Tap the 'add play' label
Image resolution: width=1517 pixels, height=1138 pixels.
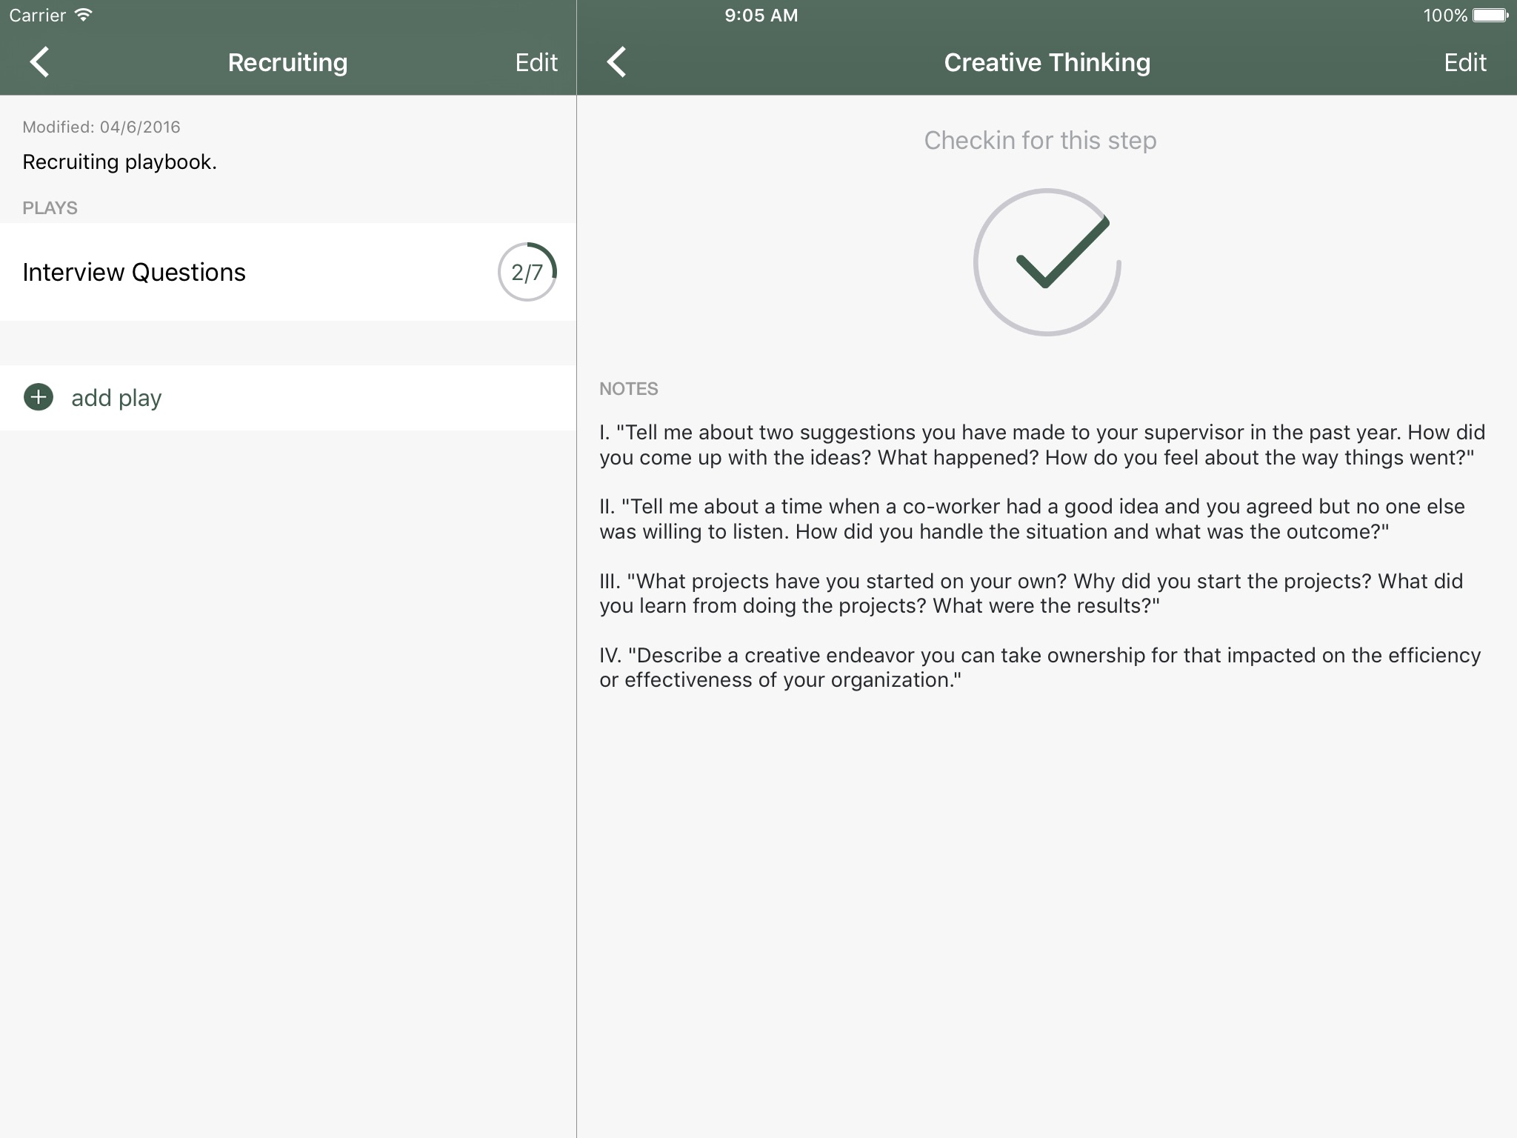tap(116, 398)
